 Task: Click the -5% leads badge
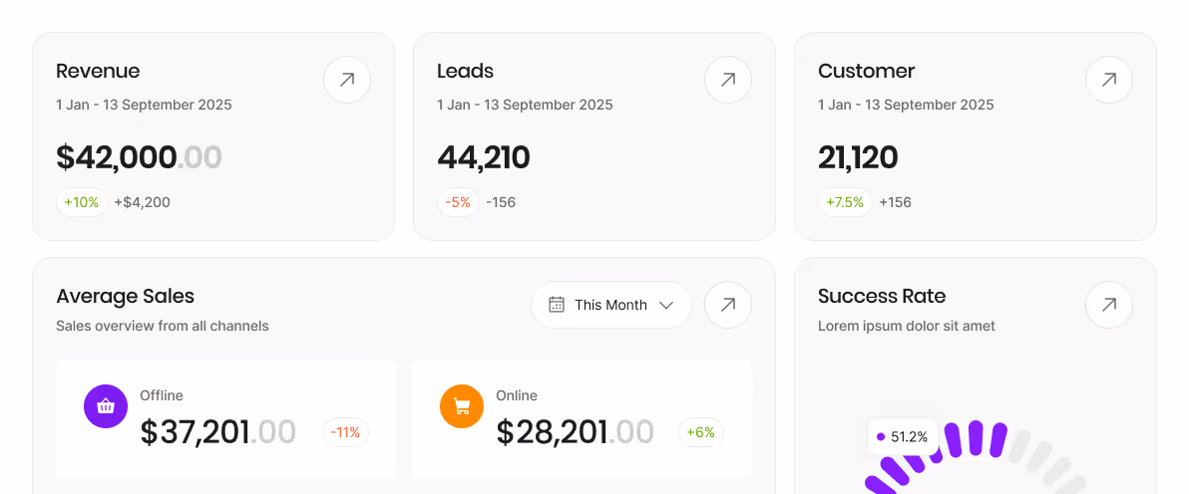[x=458, y=202]
